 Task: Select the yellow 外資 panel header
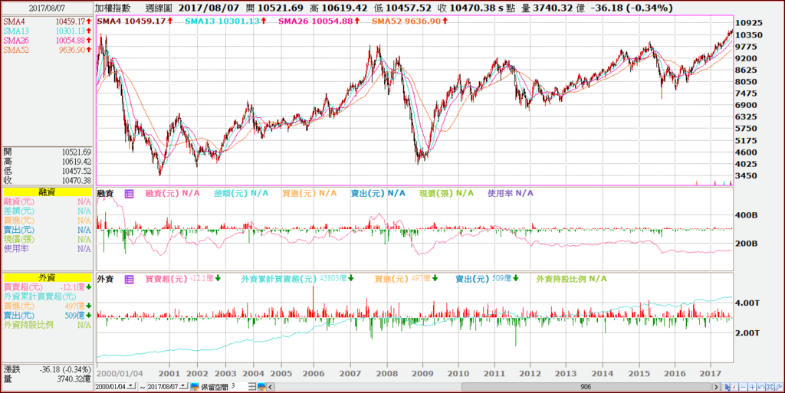(47, 277)
